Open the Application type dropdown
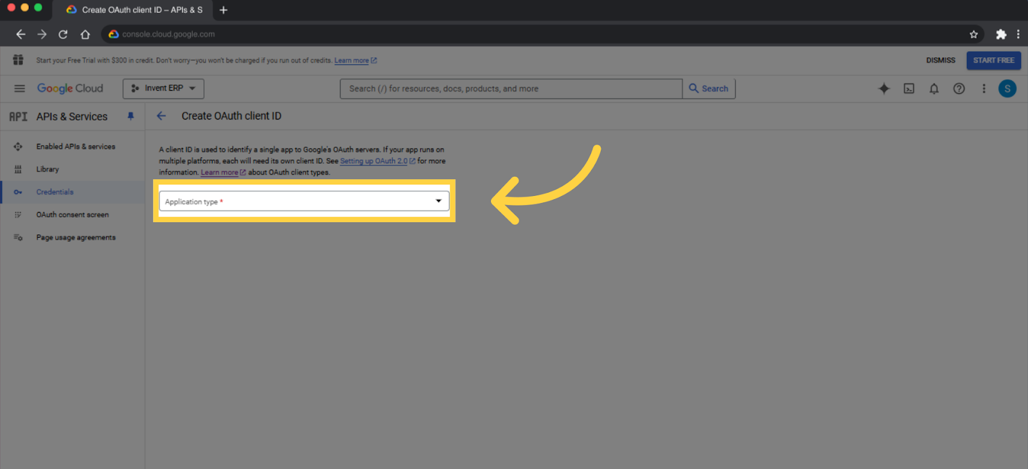 tap(304, 201)
